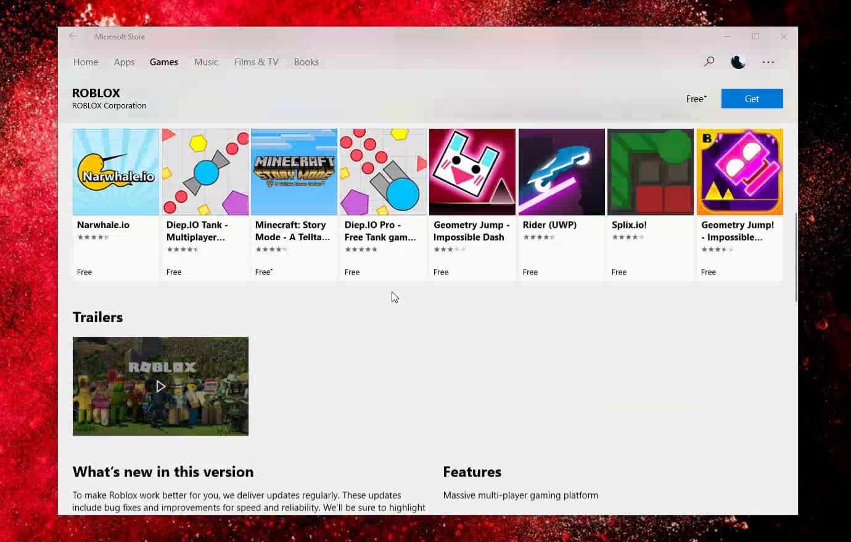Open Diep.IO Tank Multiplayer game icon
Viewport: 851px width, 542px height.
point(205,172)
